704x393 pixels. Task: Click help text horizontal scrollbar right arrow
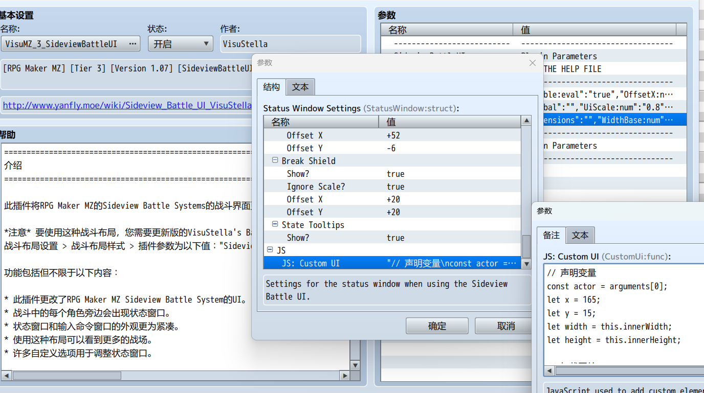point(345,376)
